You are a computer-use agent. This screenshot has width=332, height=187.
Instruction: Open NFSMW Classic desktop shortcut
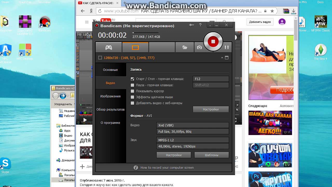coord(321,24)
